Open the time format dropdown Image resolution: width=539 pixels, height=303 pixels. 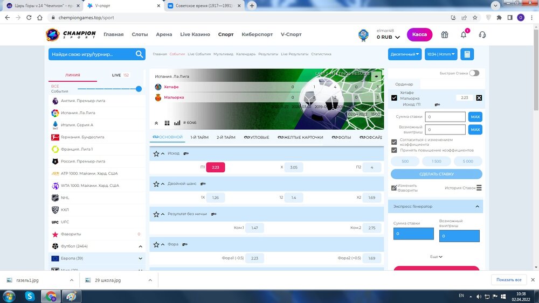(x=441, y=54)
